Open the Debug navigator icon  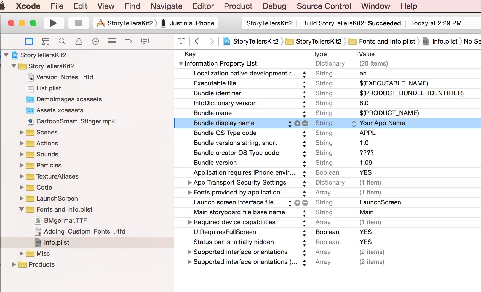(x=112, y=41)
